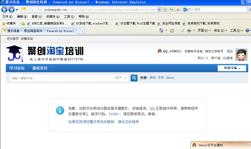This screenshot has width=251, height=149.
Task: Select the 学习论坛 navigation tab
Action: click(x=17, y=68)
